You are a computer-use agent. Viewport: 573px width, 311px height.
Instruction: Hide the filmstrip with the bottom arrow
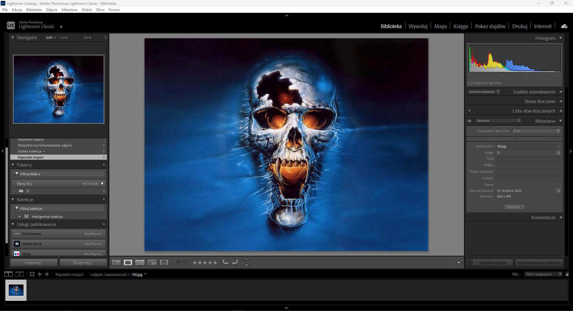[x=287, y=308]
